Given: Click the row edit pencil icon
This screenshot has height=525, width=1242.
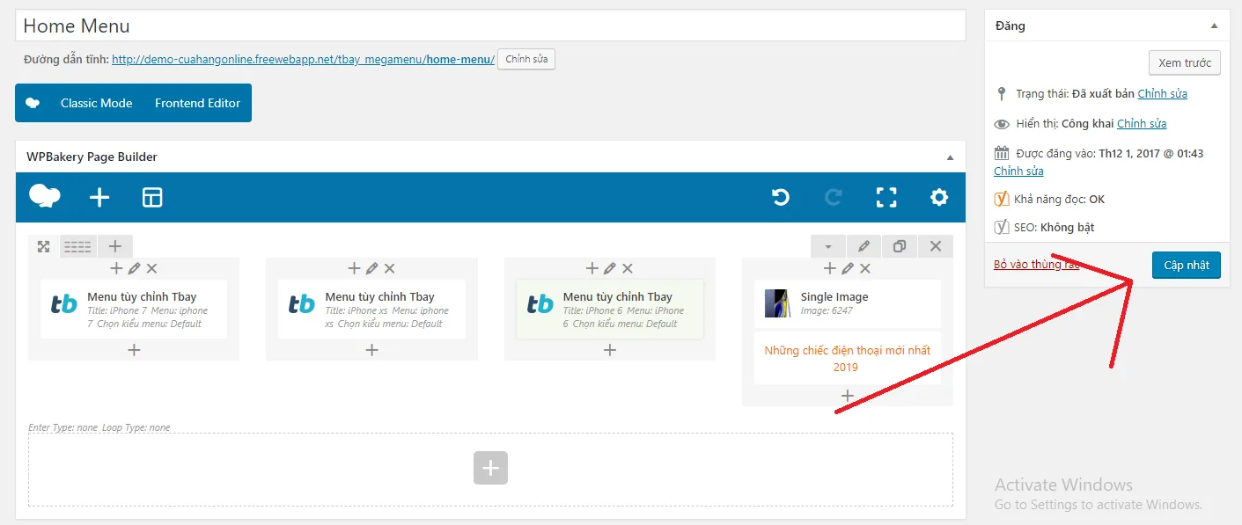Looking at the screenshot, I should [864, 246].
